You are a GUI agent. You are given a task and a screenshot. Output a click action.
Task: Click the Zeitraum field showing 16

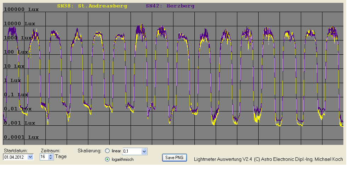click(44, 157)
